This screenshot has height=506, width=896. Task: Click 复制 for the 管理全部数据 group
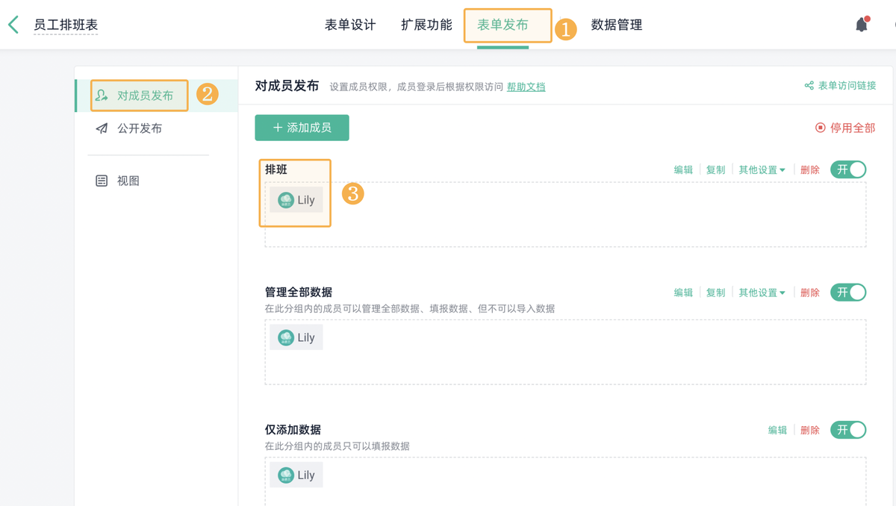click(x=715, y=292)
